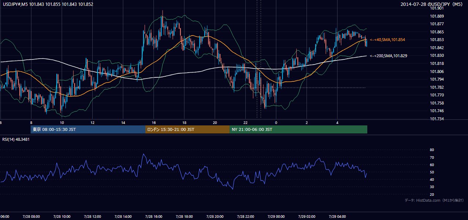Click price axis value 101.770
The image size is (468, 220).
pyautogui.click(x=437, y=95)
